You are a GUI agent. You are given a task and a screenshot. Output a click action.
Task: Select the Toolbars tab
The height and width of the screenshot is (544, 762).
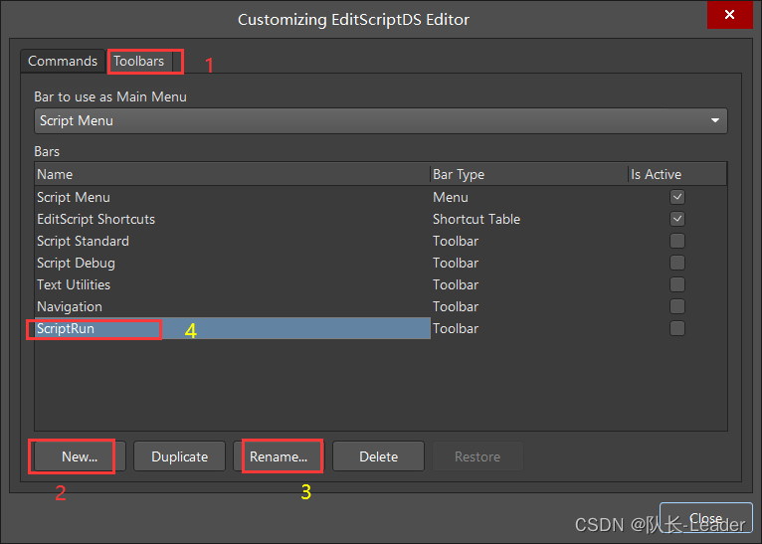tap(139, 61)
